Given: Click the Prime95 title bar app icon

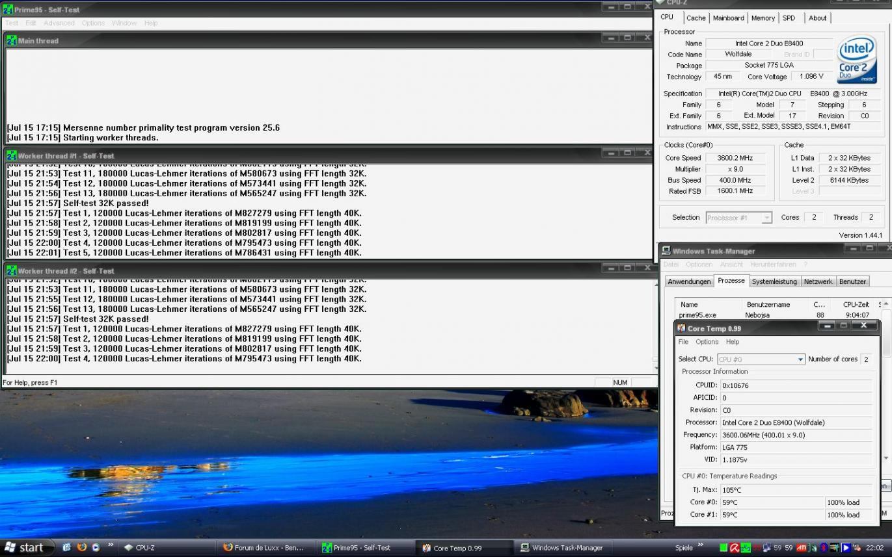Looking at the screenshot, I should (x=8, y=10).
